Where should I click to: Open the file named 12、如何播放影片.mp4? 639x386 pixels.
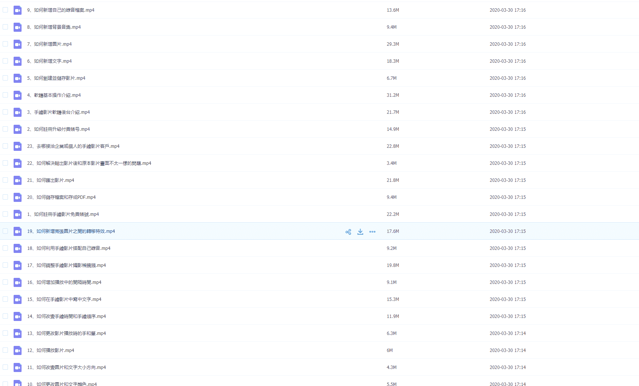tap(51, 350)
